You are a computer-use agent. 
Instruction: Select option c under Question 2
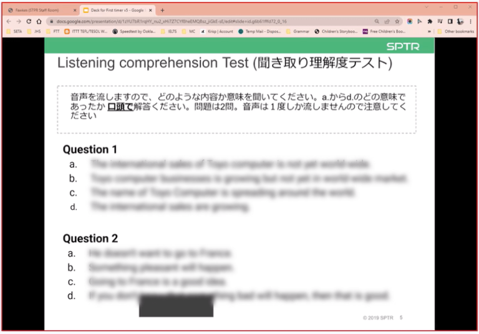point(147,282)
